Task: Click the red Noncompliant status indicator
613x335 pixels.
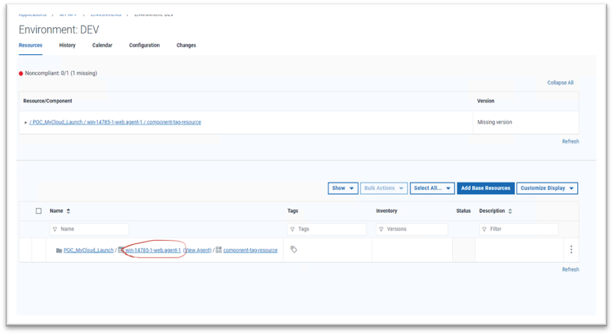Action: coord(21,74)
